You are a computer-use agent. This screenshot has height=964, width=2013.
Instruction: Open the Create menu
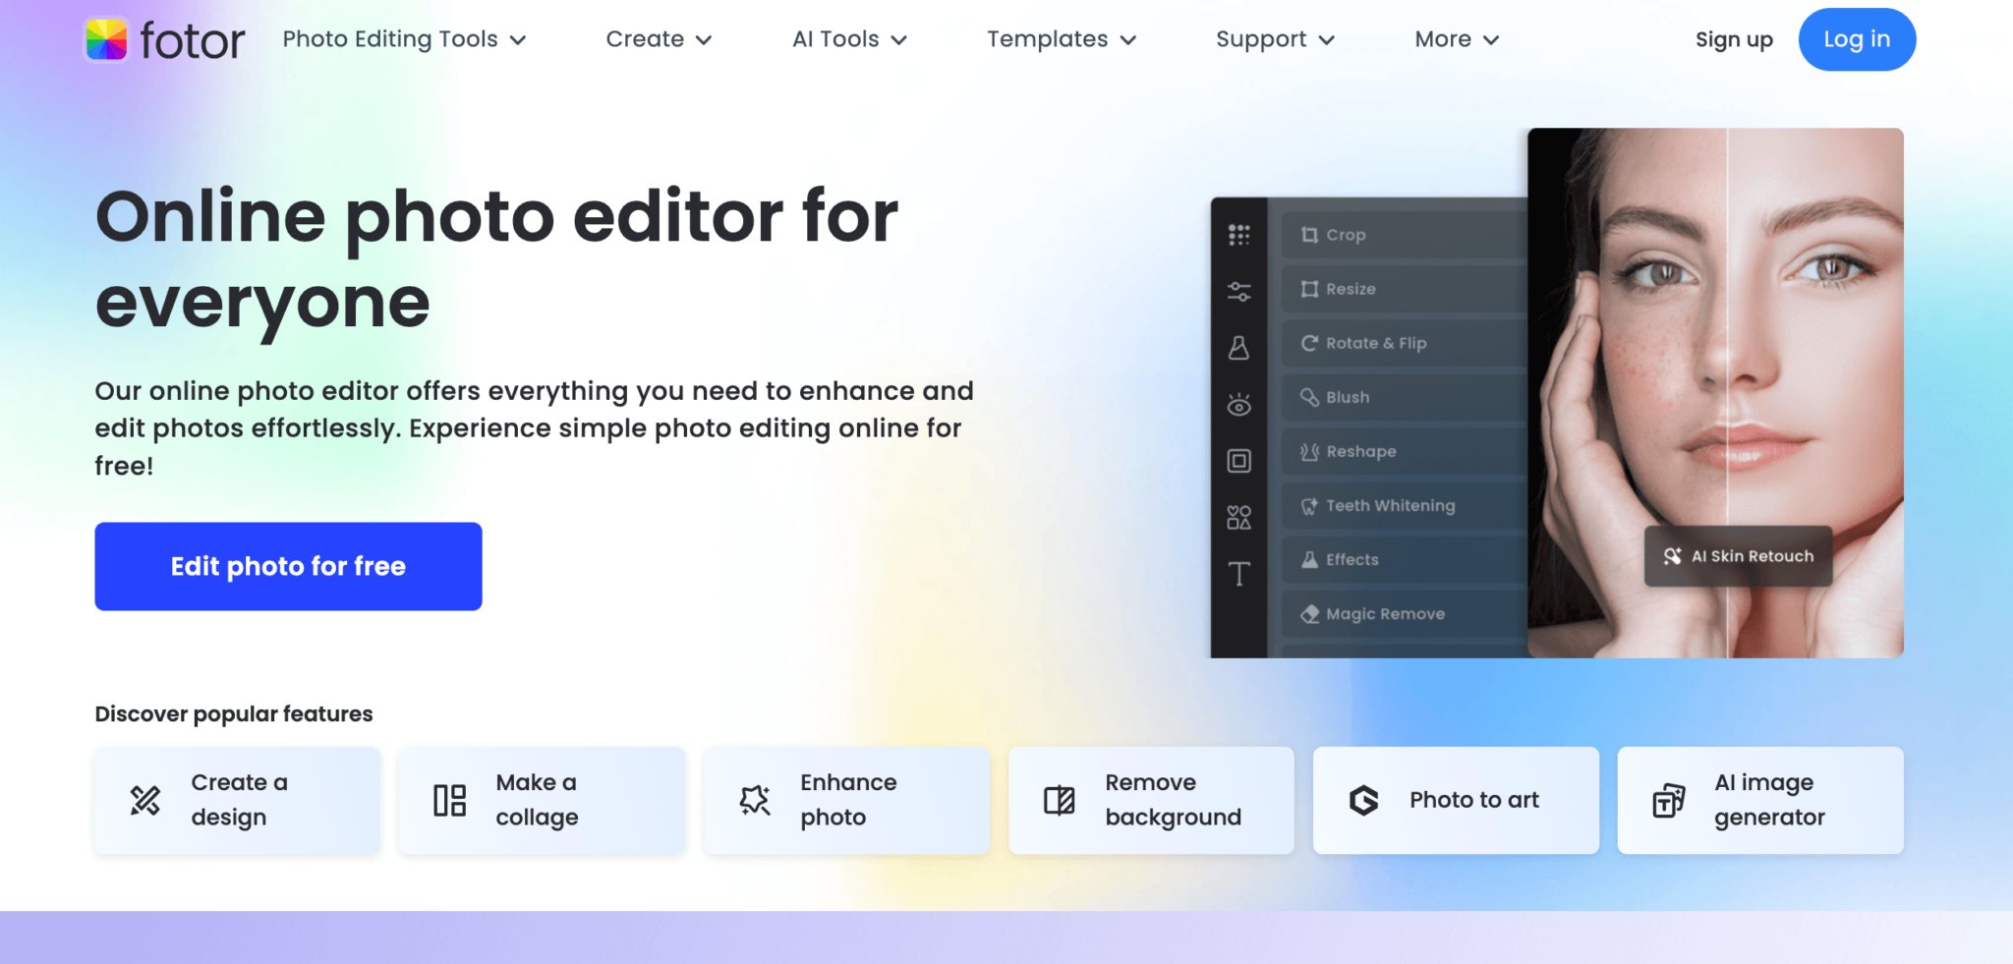[x=659, y=39]
